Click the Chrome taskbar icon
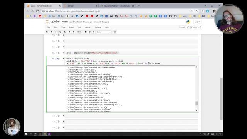 tap(45, 134)
